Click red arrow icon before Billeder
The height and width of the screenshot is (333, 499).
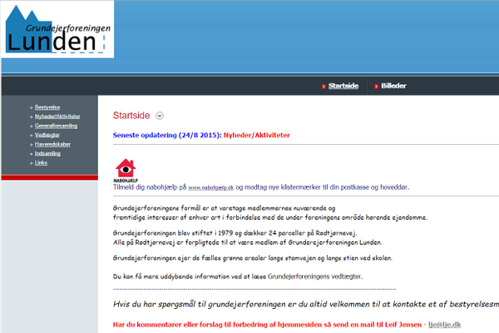click(x=376, y=87)
